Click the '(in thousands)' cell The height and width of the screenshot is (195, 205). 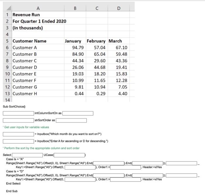pos(38,28)
